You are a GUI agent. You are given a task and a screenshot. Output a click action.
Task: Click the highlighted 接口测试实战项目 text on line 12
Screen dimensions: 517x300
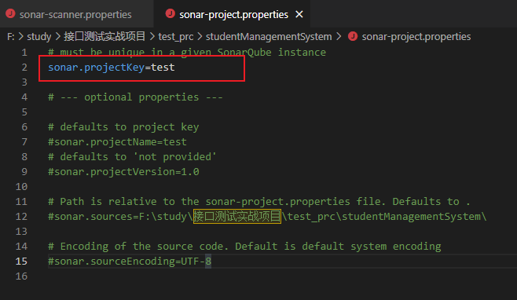click(x=237, y=216)
